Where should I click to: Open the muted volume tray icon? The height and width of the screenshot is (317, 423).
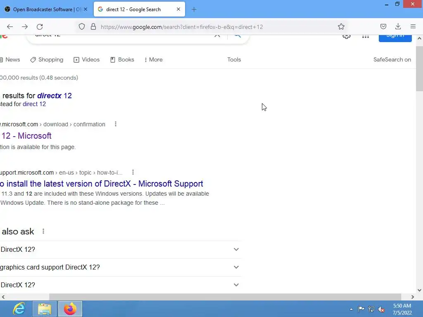click(x=381, y=309)
